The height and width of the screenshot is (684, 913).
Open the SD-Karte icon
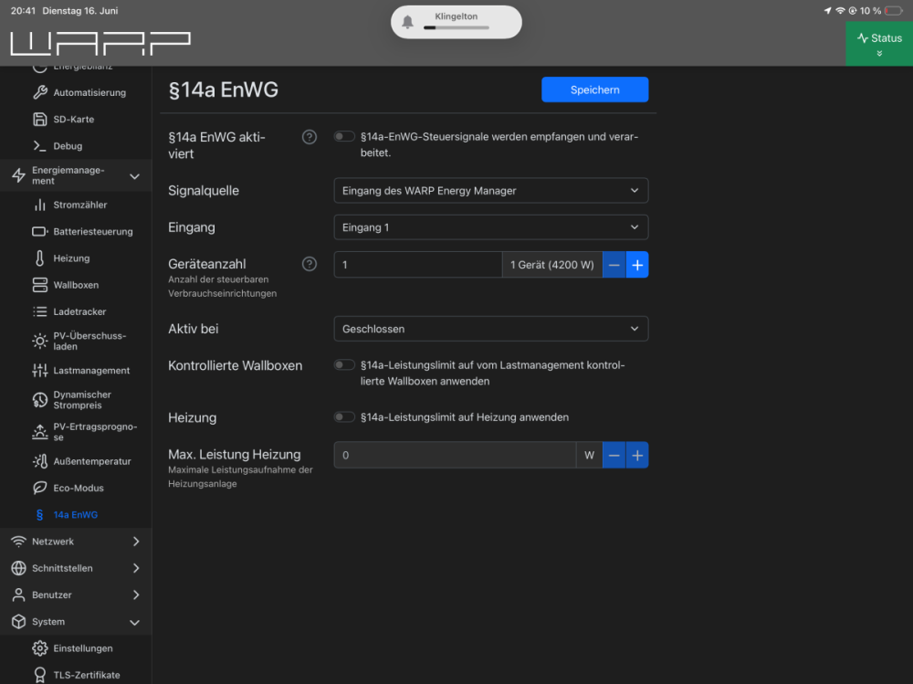[x=39, y=119]
